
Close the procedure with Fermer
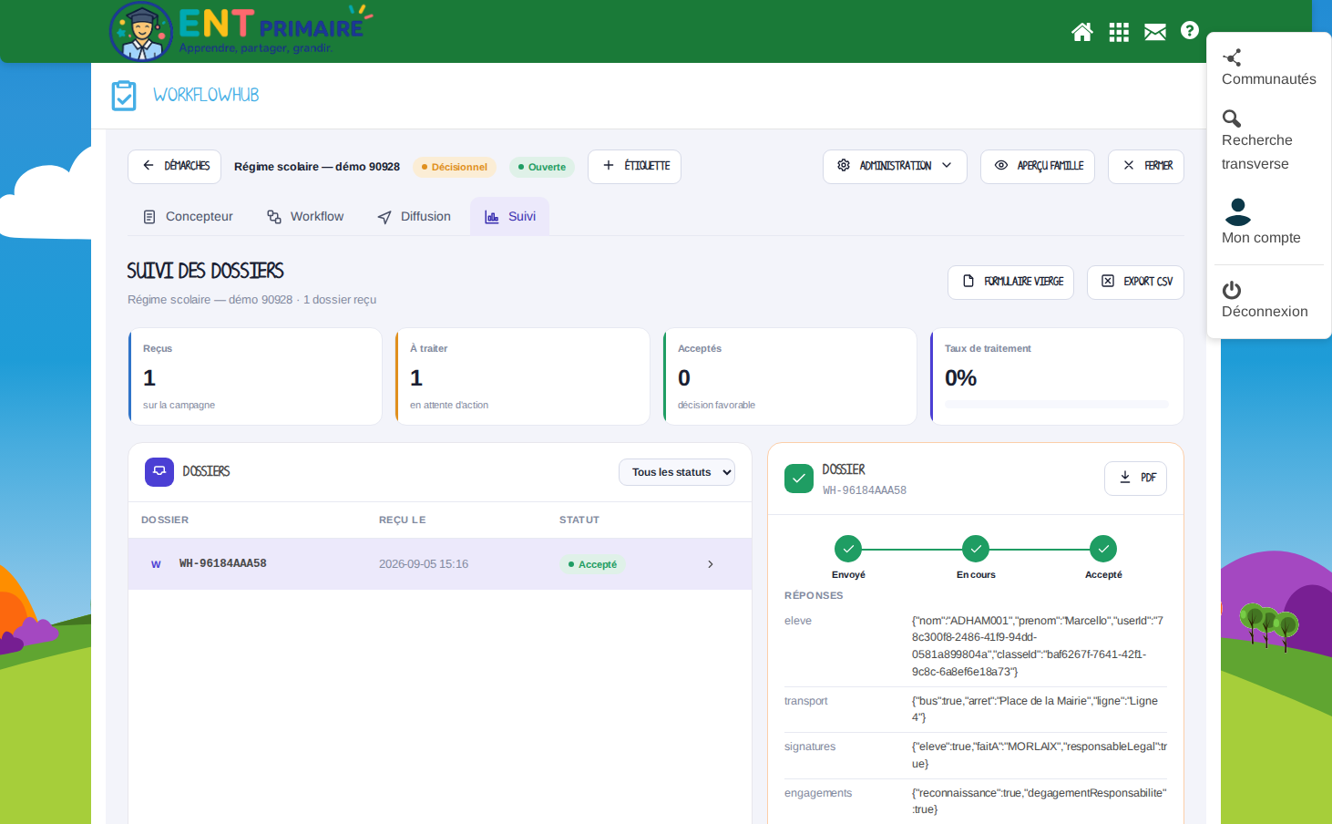(x=1146, y=167)
